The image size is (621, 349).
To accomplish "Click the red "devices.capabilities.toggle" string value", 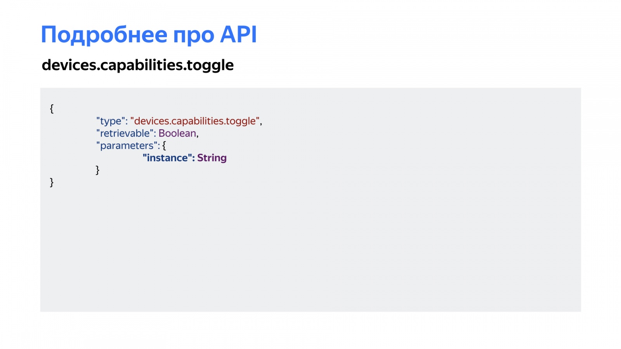I will click(x=195, y=121).
